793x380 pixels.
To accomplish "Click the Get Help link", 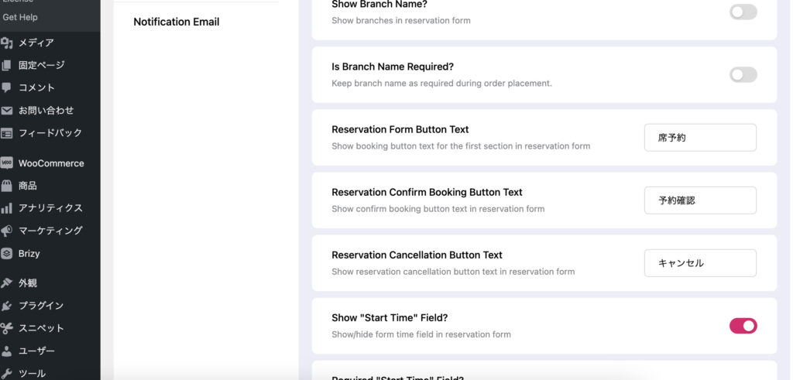I will (x=20, y=17).
